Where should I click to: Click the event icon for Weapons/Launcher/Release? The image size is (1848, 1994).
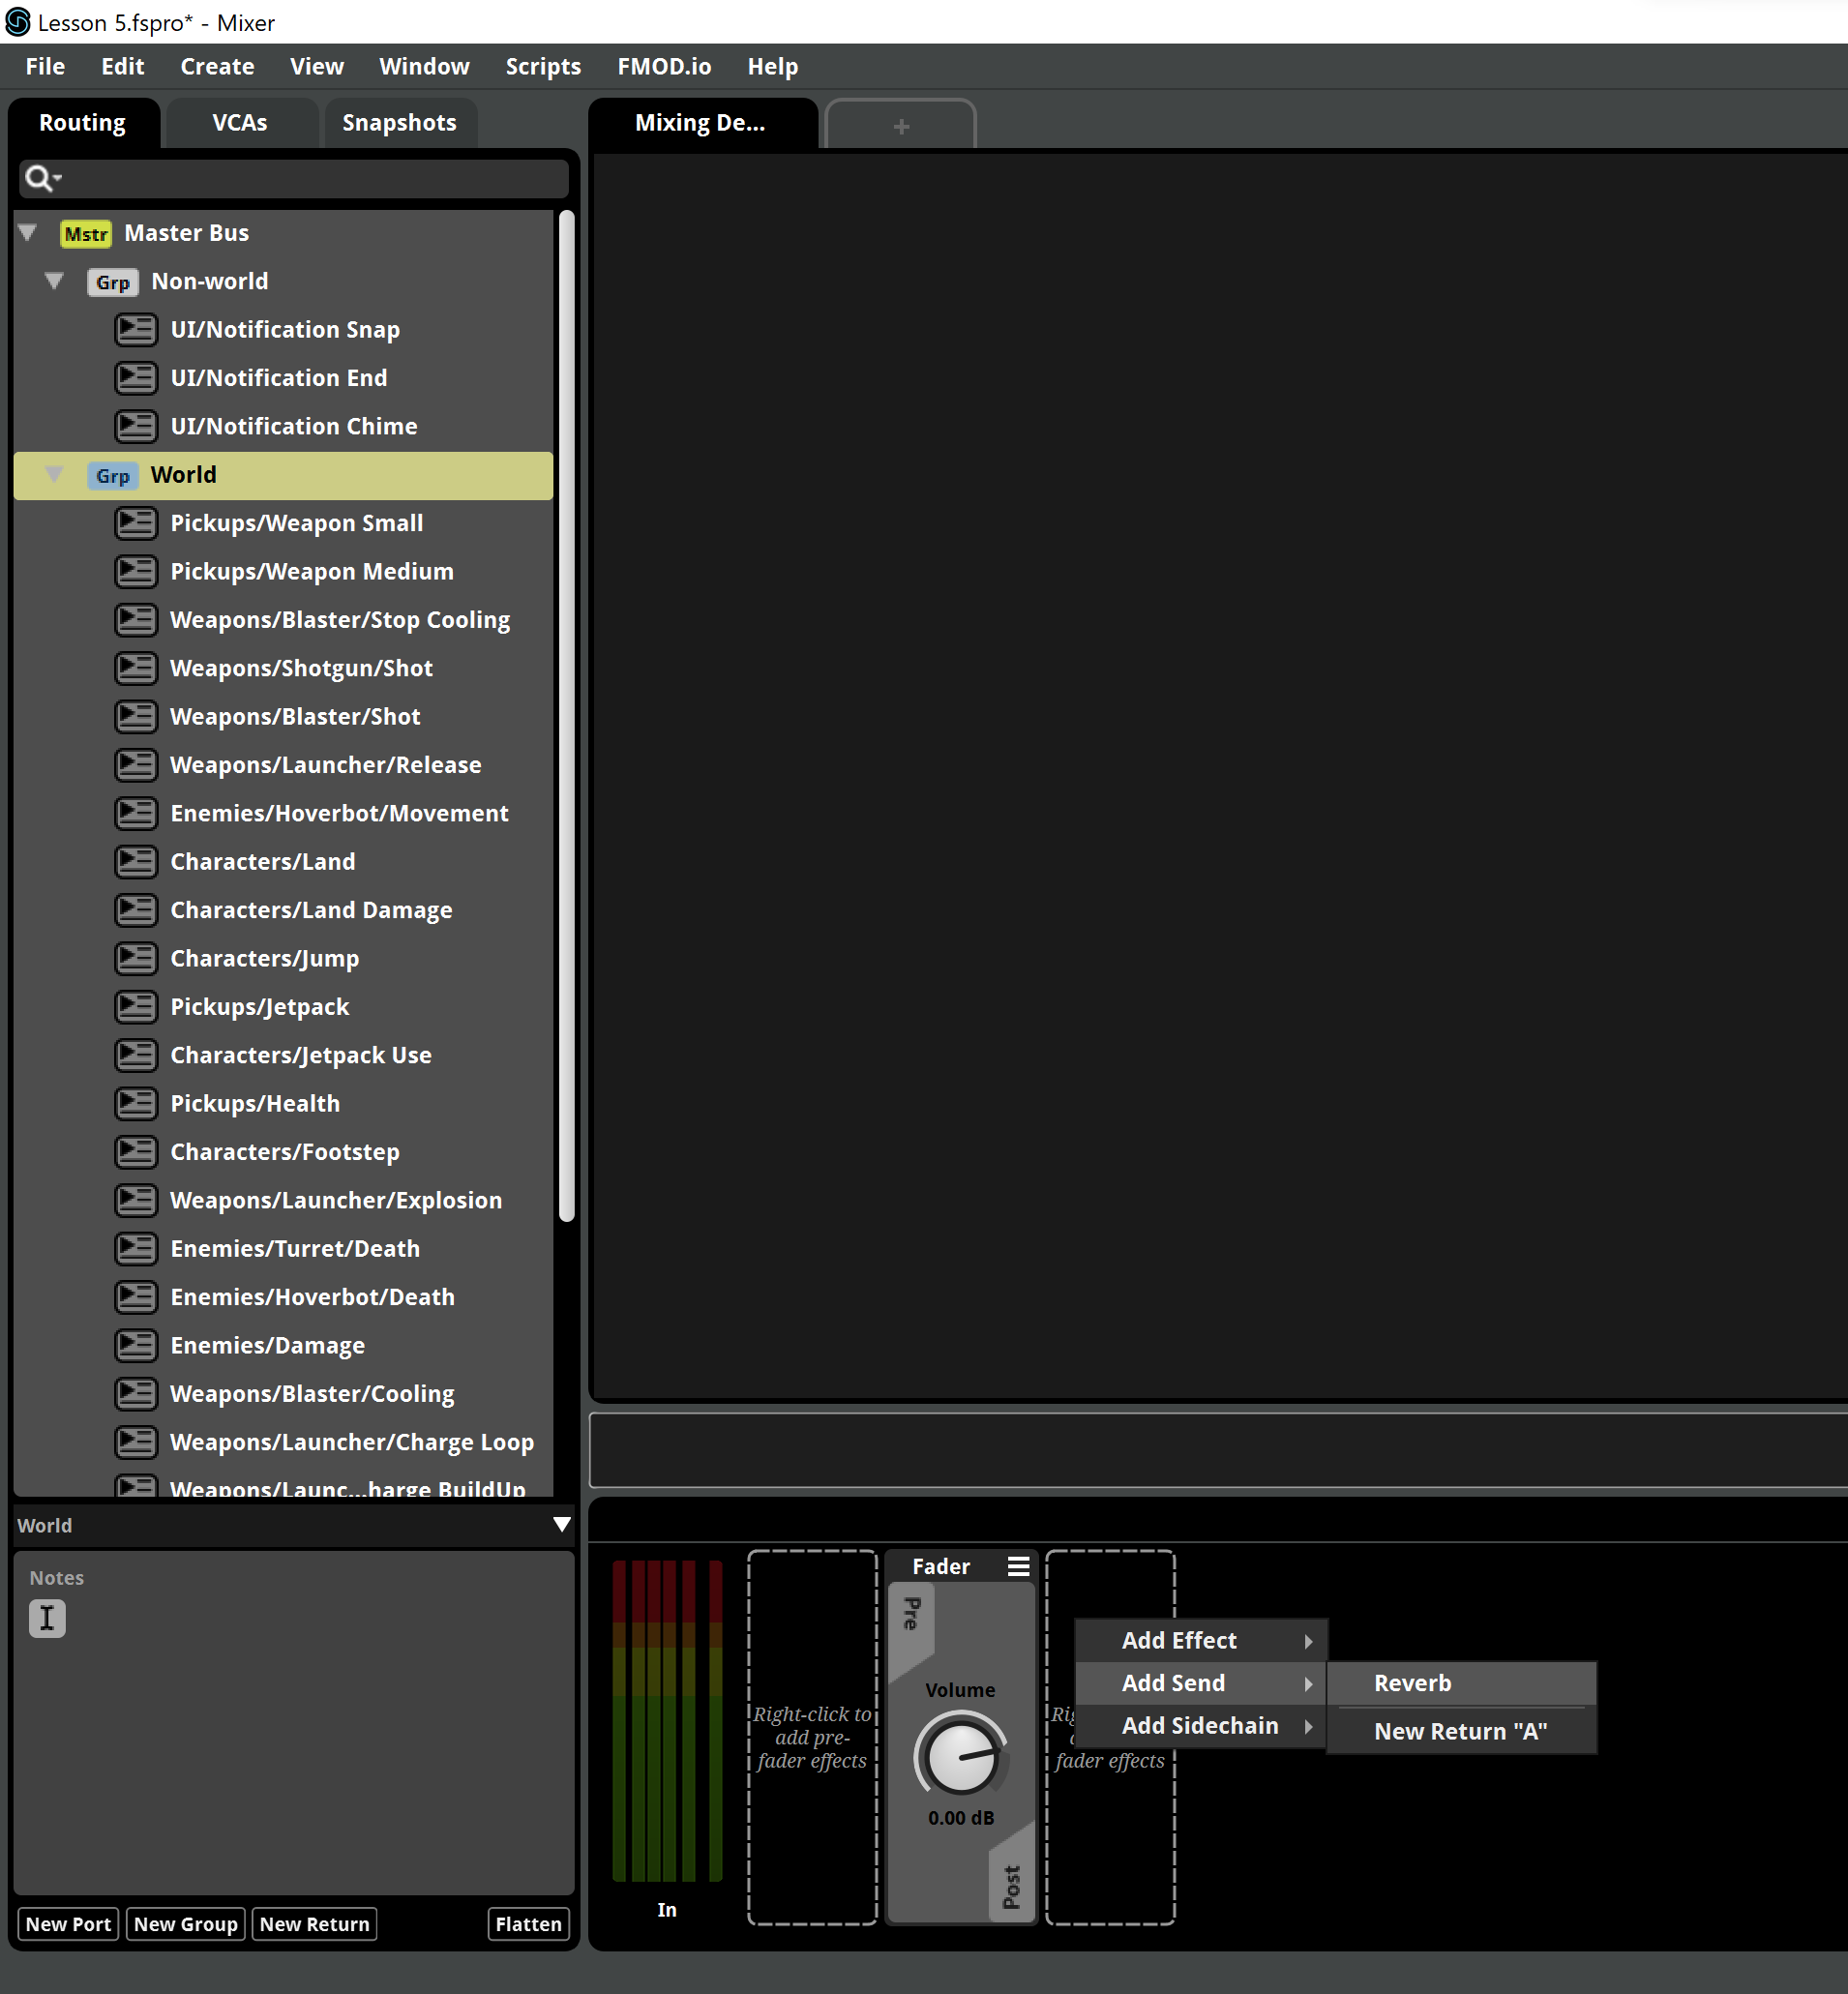tap(135, 765)
